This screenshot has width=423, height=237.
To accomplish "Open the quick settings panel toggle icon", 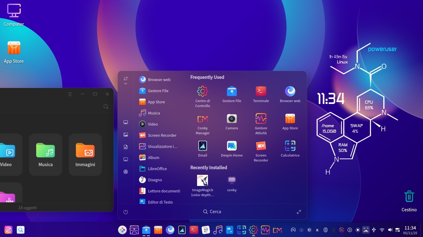I will (398, 230).
